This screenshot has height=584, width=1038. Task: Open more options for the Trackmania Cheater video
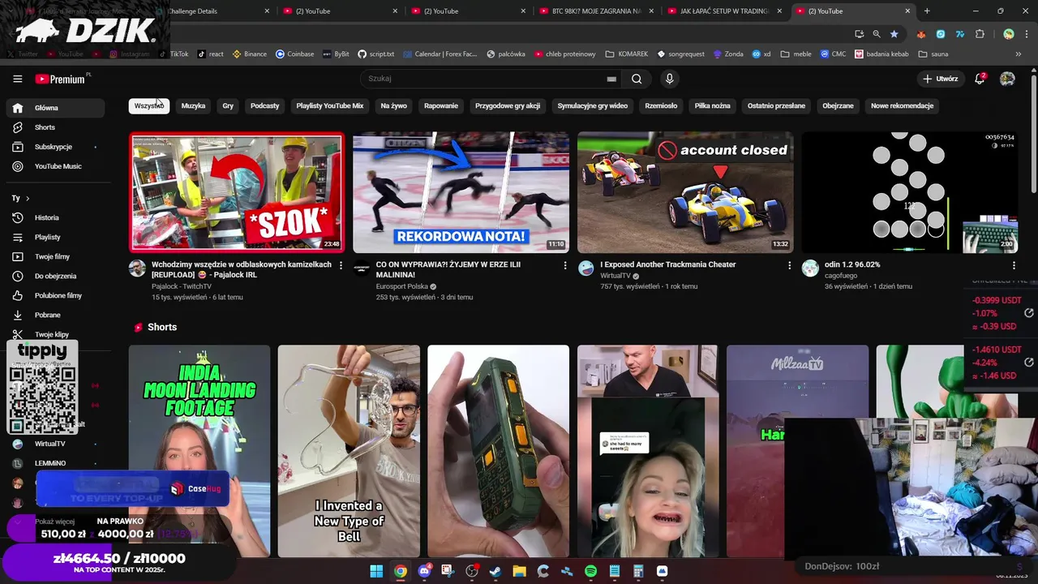click(x=789, y=265)
